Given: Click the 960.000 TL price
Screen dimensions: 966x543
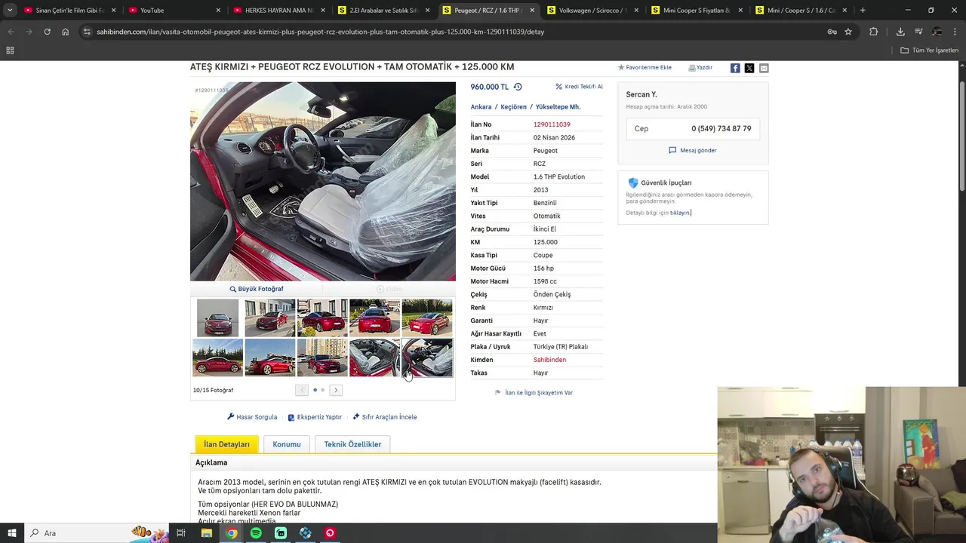Looking at the screenshot, I should pyautogui.click(x=489, y=87).
